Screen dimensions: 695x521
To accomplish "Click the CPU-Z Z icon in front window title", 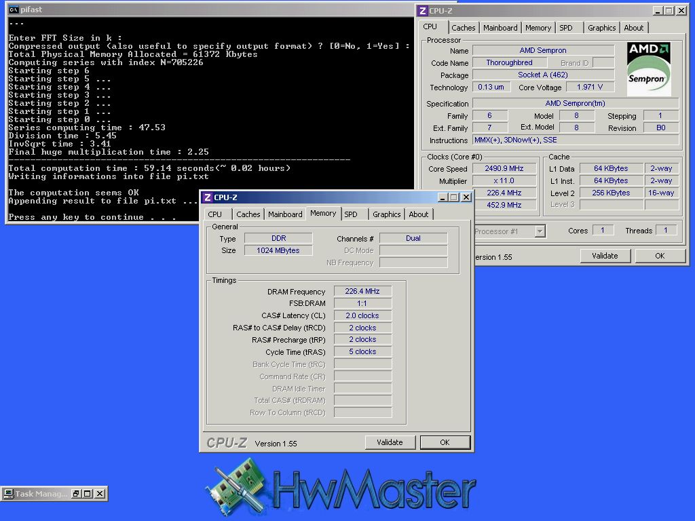I will pyautogui.click(x=207, y=197).
